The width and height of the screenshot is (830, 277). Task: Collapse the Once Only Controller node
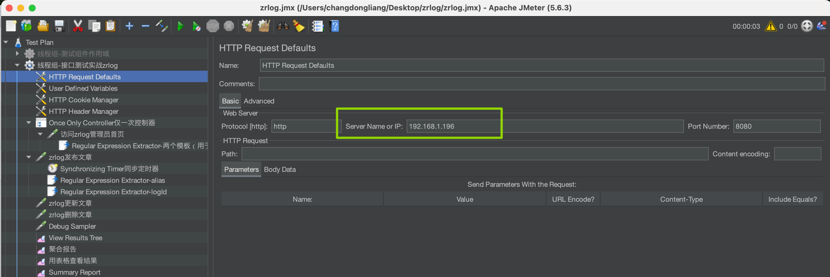tap(29, 123)
